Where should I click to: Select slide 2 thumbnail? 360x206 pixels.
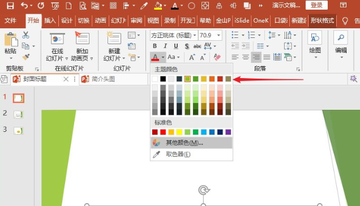(18, 114)
